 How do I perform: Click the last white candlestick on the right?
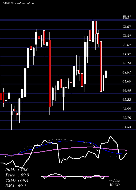click(x=106, y=74)
